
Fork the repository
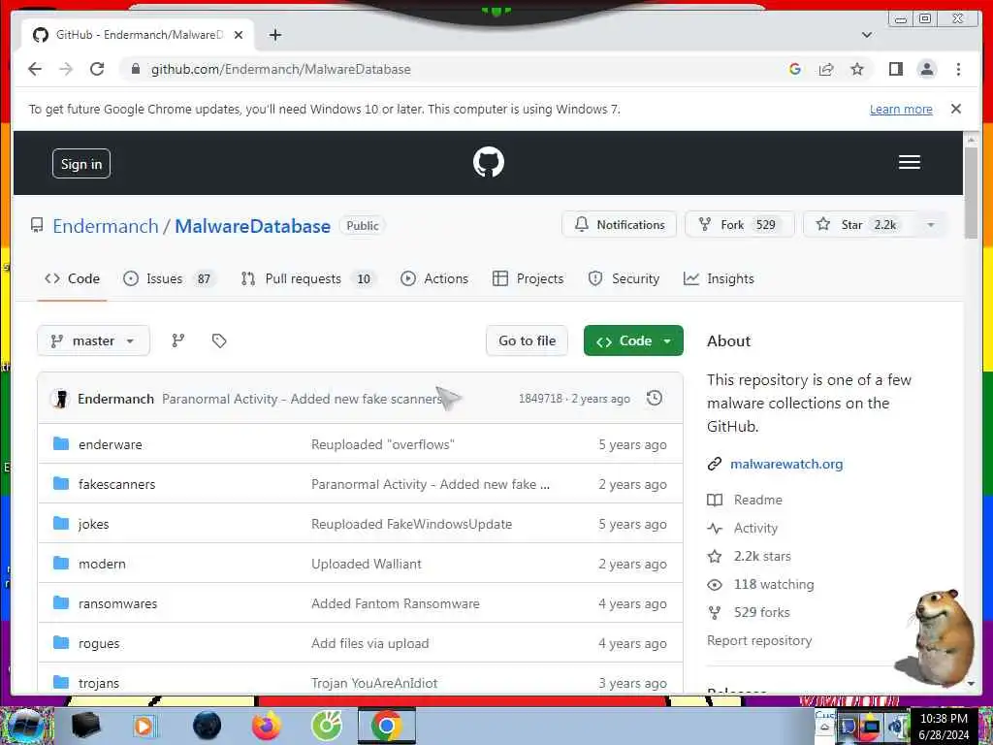(x=740, y=225)
